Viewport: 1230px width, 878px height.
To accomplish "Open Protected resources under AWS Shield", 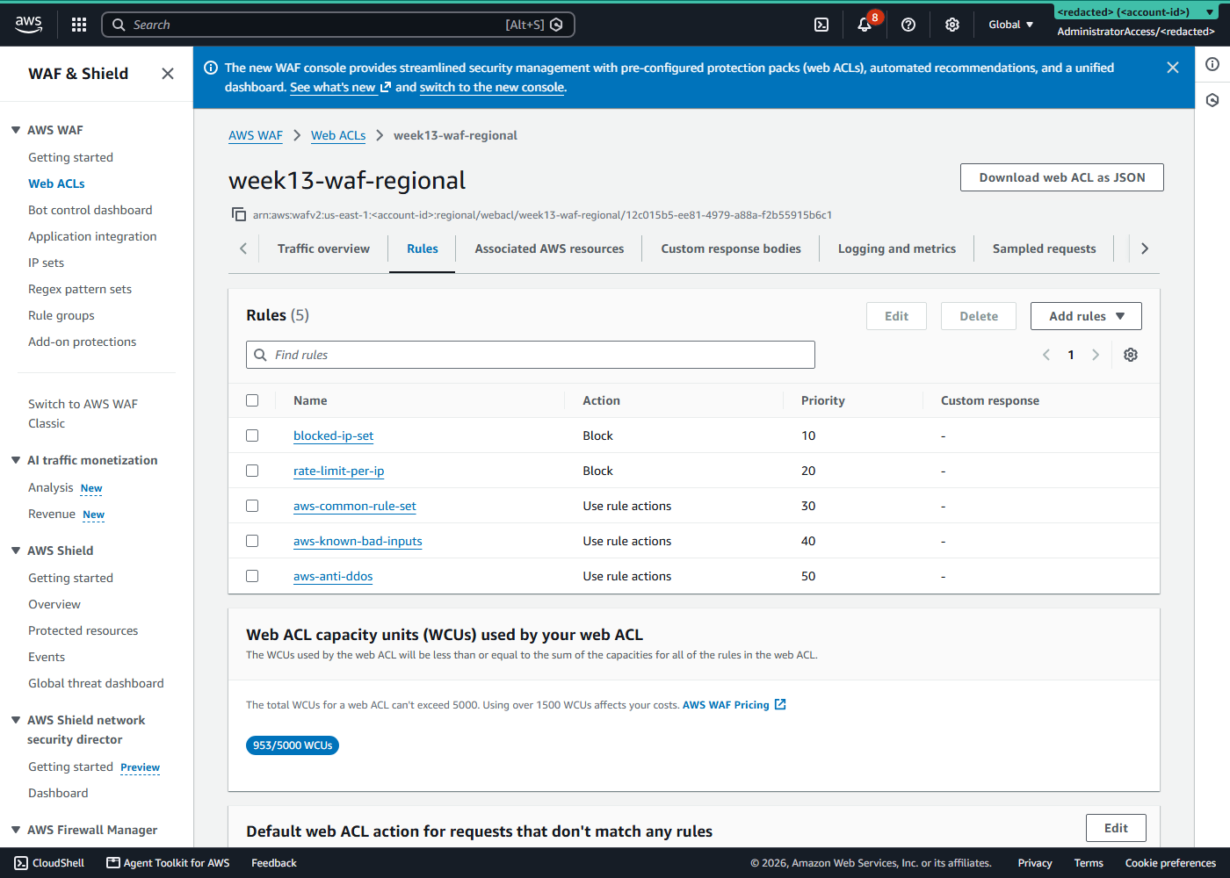I will coord(83,630).
